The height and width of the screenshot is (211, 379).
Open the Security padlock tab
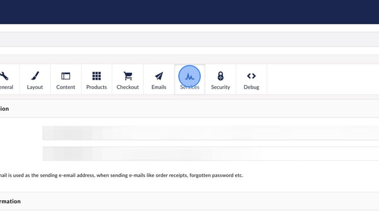tap(221, 80)
